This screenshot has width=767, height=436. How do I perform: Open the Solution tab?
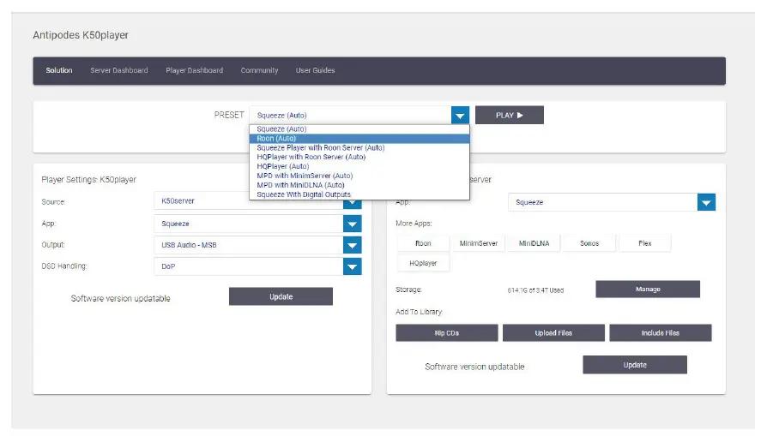coord(59,70)
